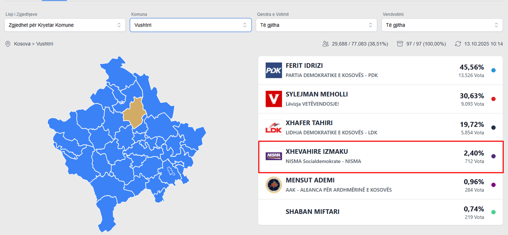Click the LDK party logo

pos(273,128)
